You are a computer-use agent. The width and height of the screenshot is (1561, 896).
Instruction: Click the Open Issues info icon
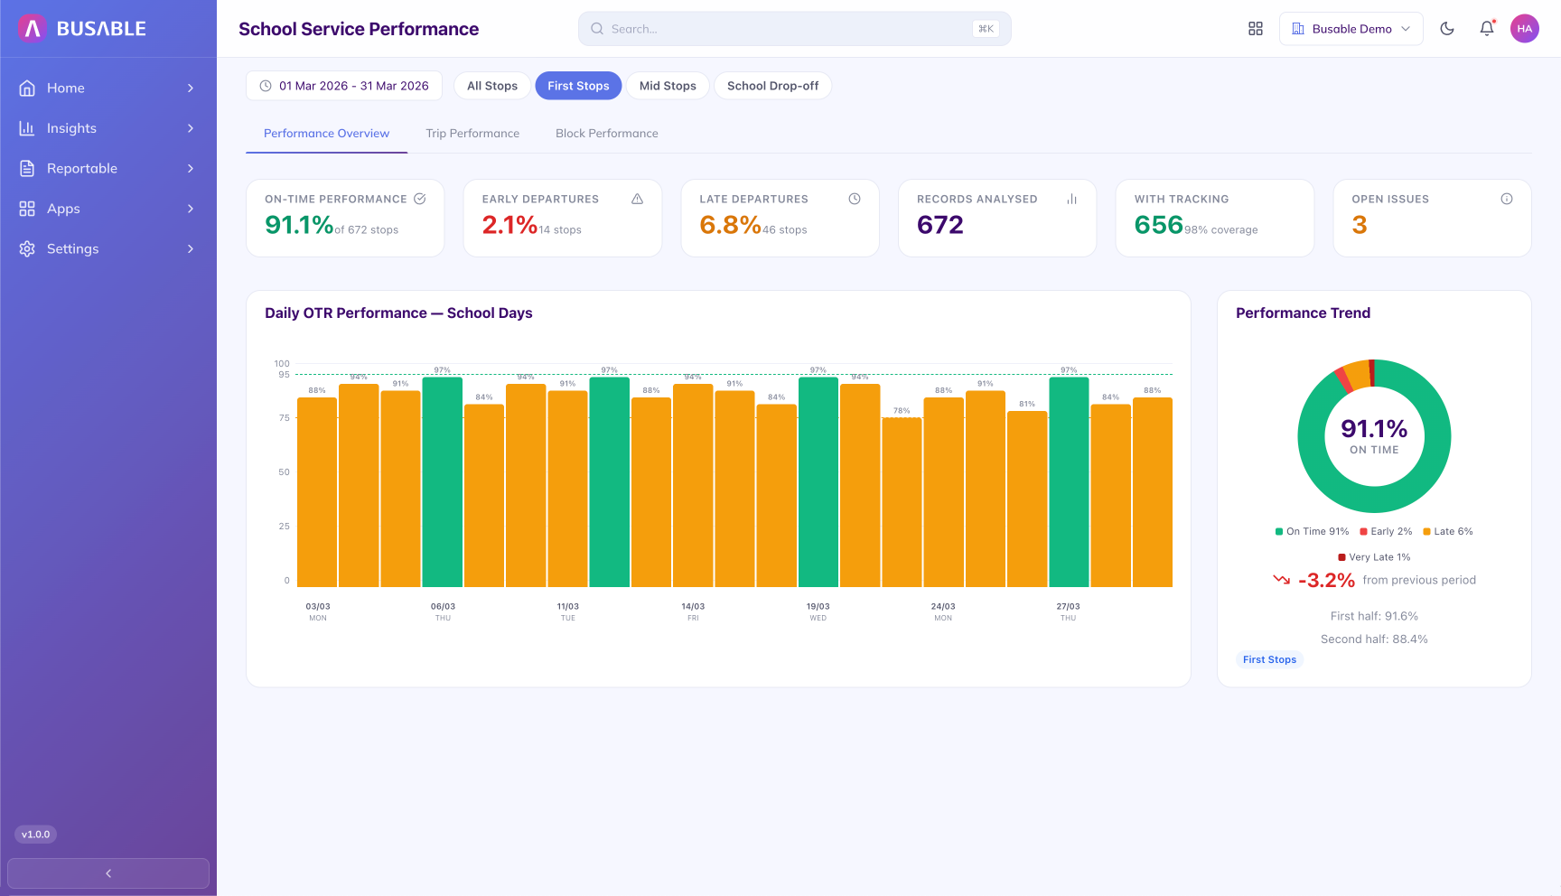click(1507, 199)
